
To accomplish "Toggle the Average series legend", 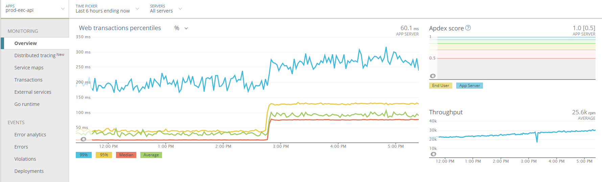I will [x=151, y=155].
